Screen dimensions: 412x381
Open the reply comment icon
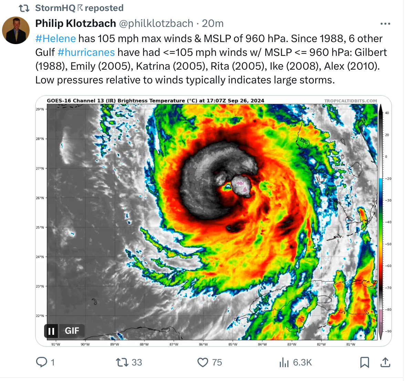tap(42, 362)
